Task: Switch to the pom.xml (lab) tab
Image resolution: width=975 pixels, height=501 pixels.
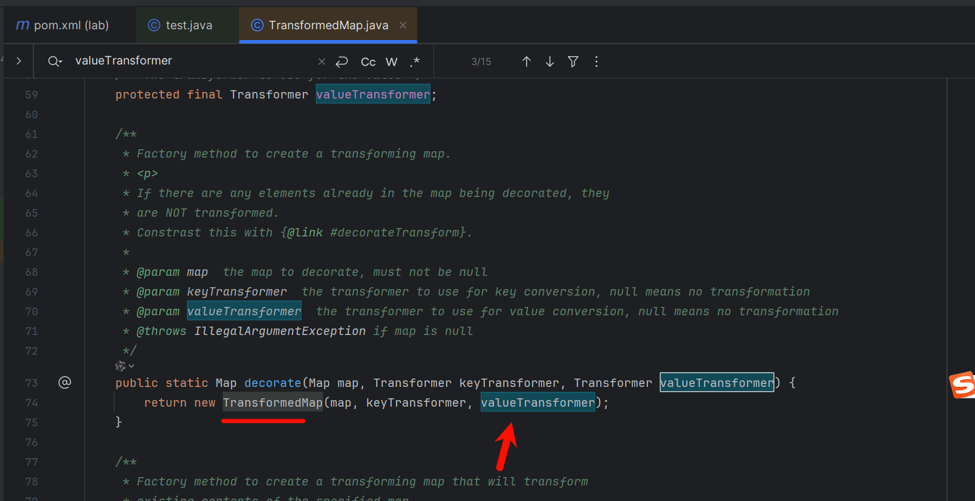Action: coord(63,25)
